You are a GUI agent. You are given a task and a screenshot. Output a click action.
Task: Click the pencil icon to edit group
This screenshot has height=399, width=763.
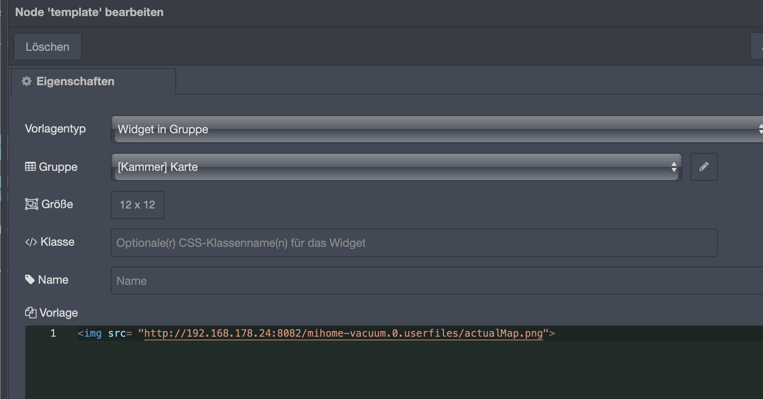pyautogui.click(x=704, y=167)
